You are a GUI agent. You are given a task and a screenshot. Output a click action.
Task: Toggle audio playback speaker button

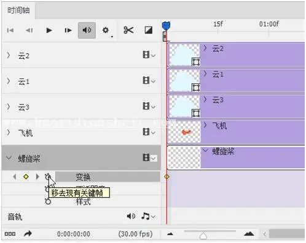(x=87, y=30)
